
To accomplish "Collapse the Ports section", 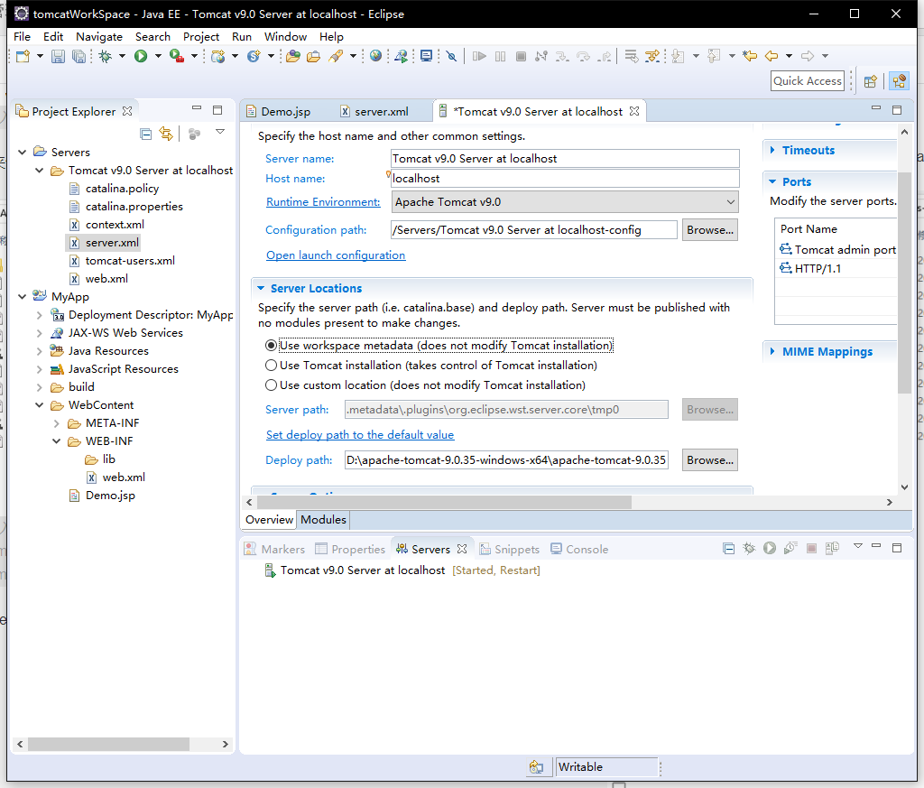I will coord(772,181).
